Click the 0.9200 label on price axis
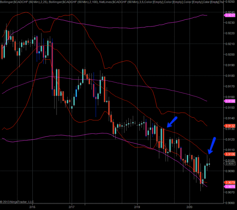Image resolution: width=237 pixels, height=210 pixels. coord(230,54)
